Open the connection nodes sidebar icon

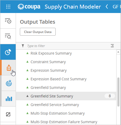click(x=8, y=114)
